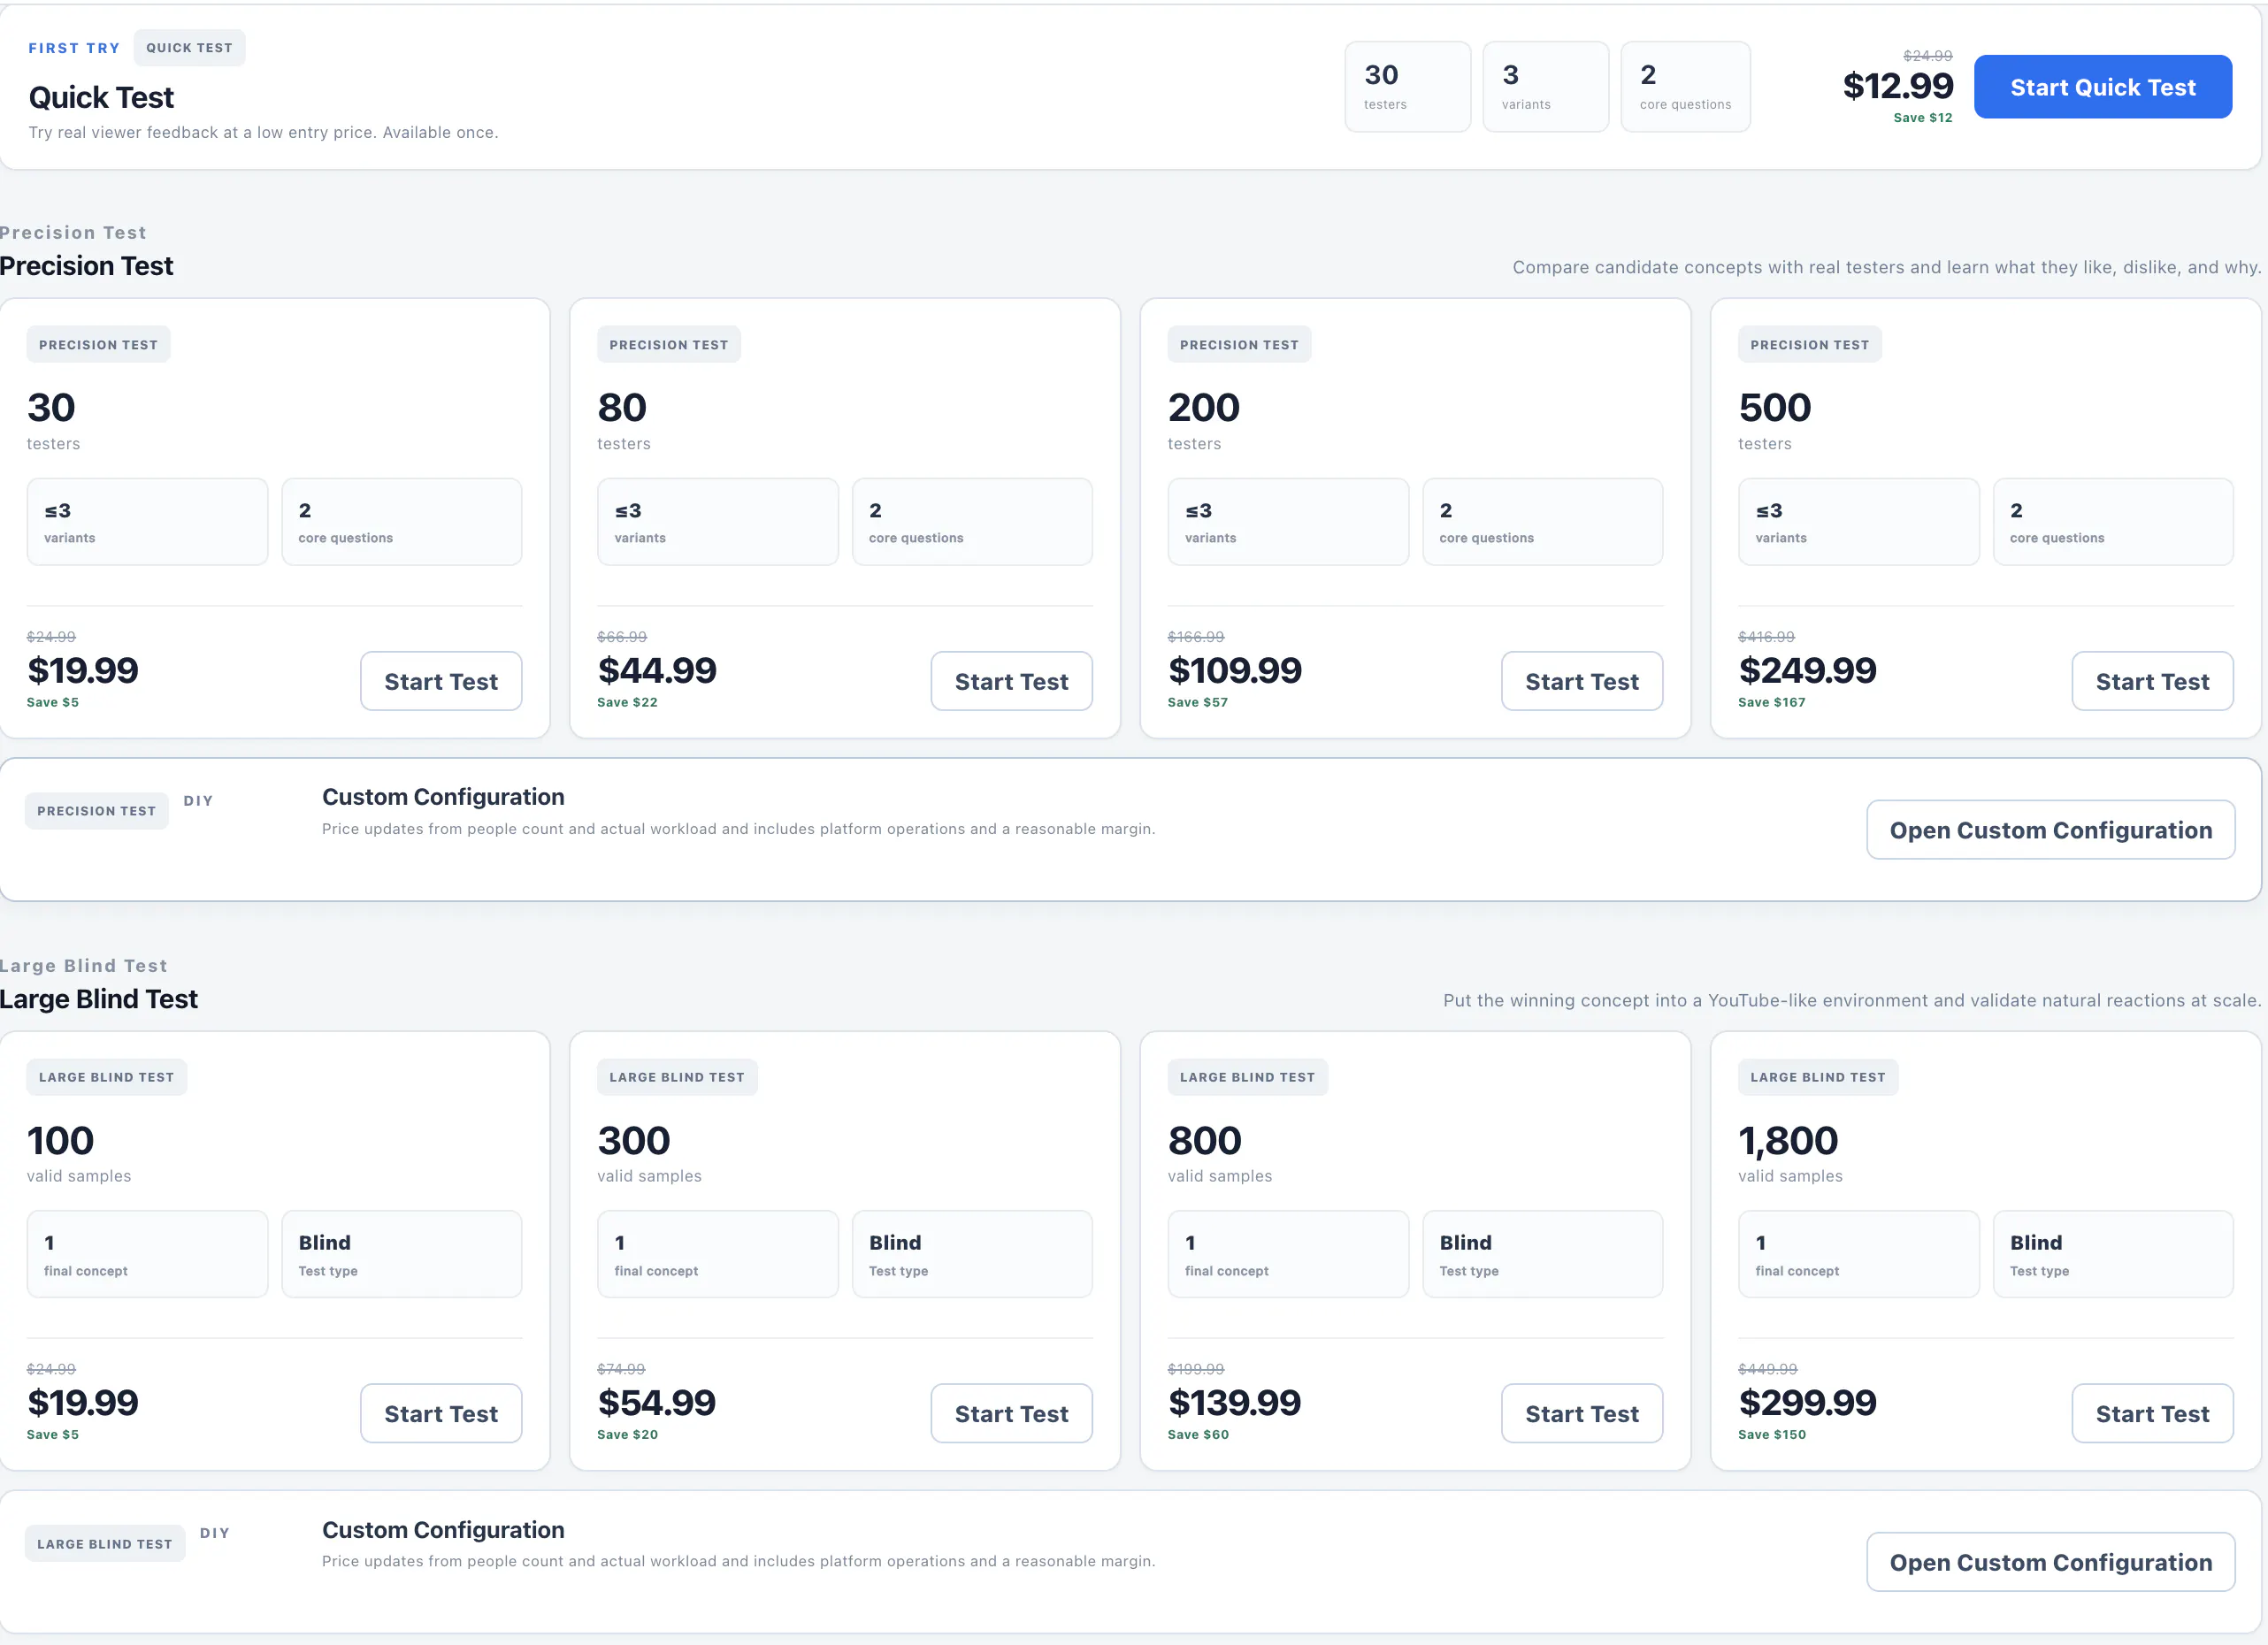Start the 100 valid samples Blind Test
Image resolution: width=2268 pixels, height=1645 pixels.
point(441,1413)
